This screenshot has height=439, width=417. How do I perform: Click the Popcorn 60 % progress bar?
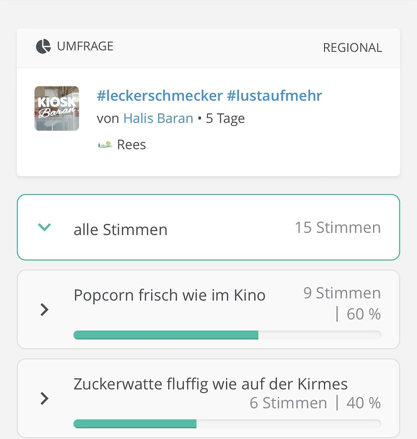(x=227, y=335)
